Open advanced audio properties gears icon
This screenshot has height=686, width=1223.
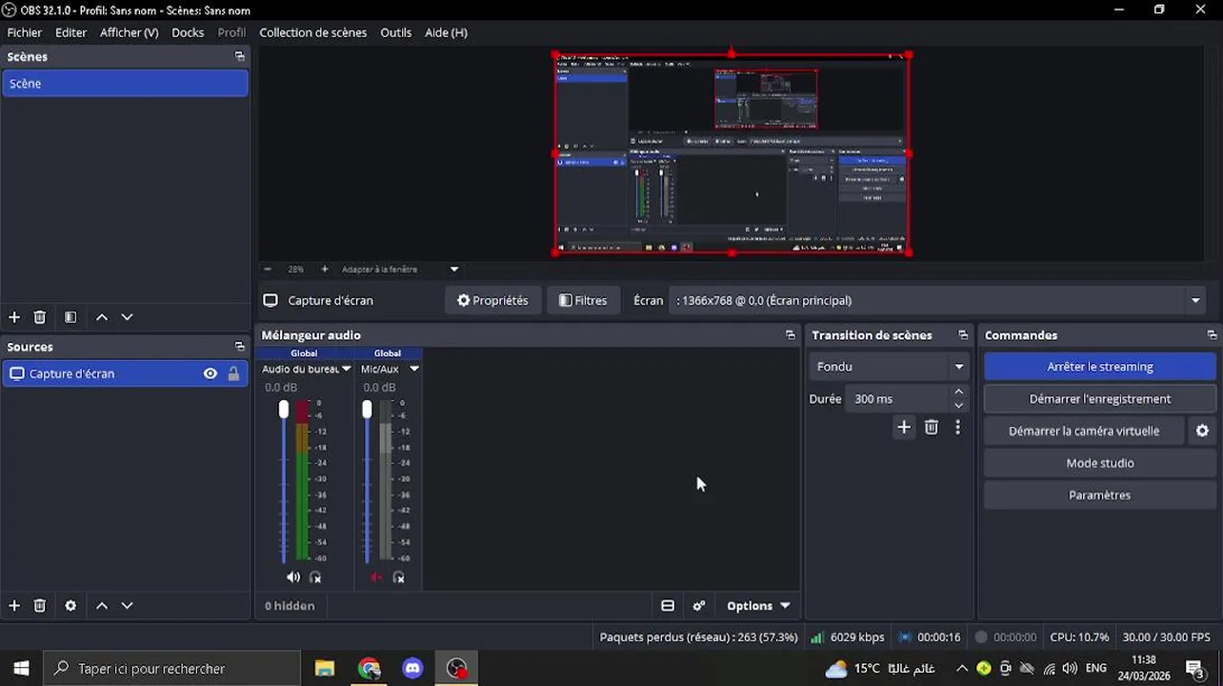[699, 606]
